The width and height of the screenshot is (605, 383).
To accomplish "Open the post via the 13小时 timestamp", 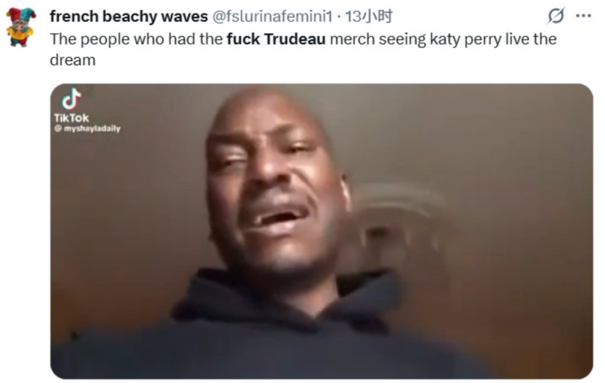I will pos(369,16).
